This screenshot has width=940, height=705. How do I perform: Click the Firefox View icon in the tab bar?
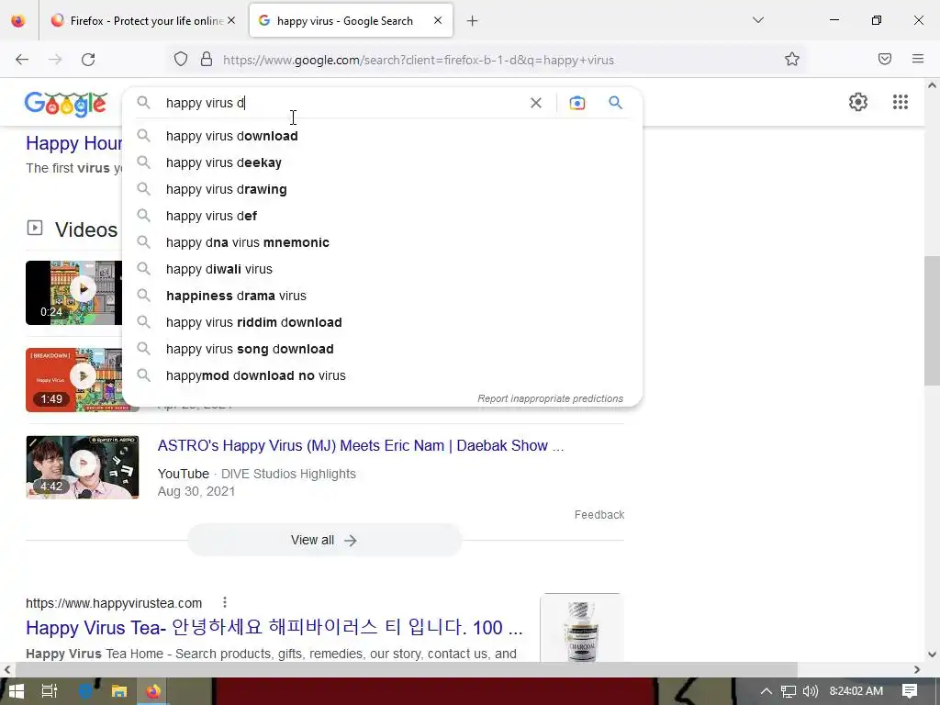[18, 21]
